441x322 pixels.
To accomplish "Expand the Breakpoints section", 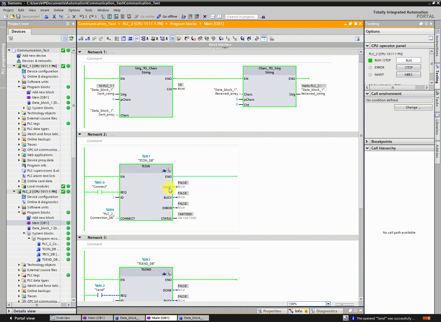I will pyautogui.click(x=367, y=141).
